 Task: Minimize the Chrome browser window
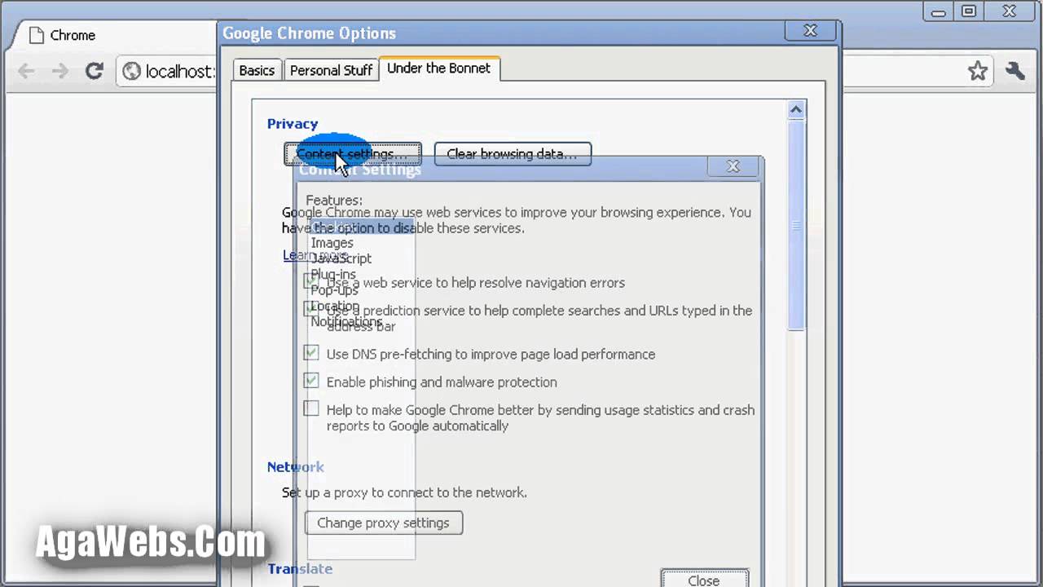[938, 11]
